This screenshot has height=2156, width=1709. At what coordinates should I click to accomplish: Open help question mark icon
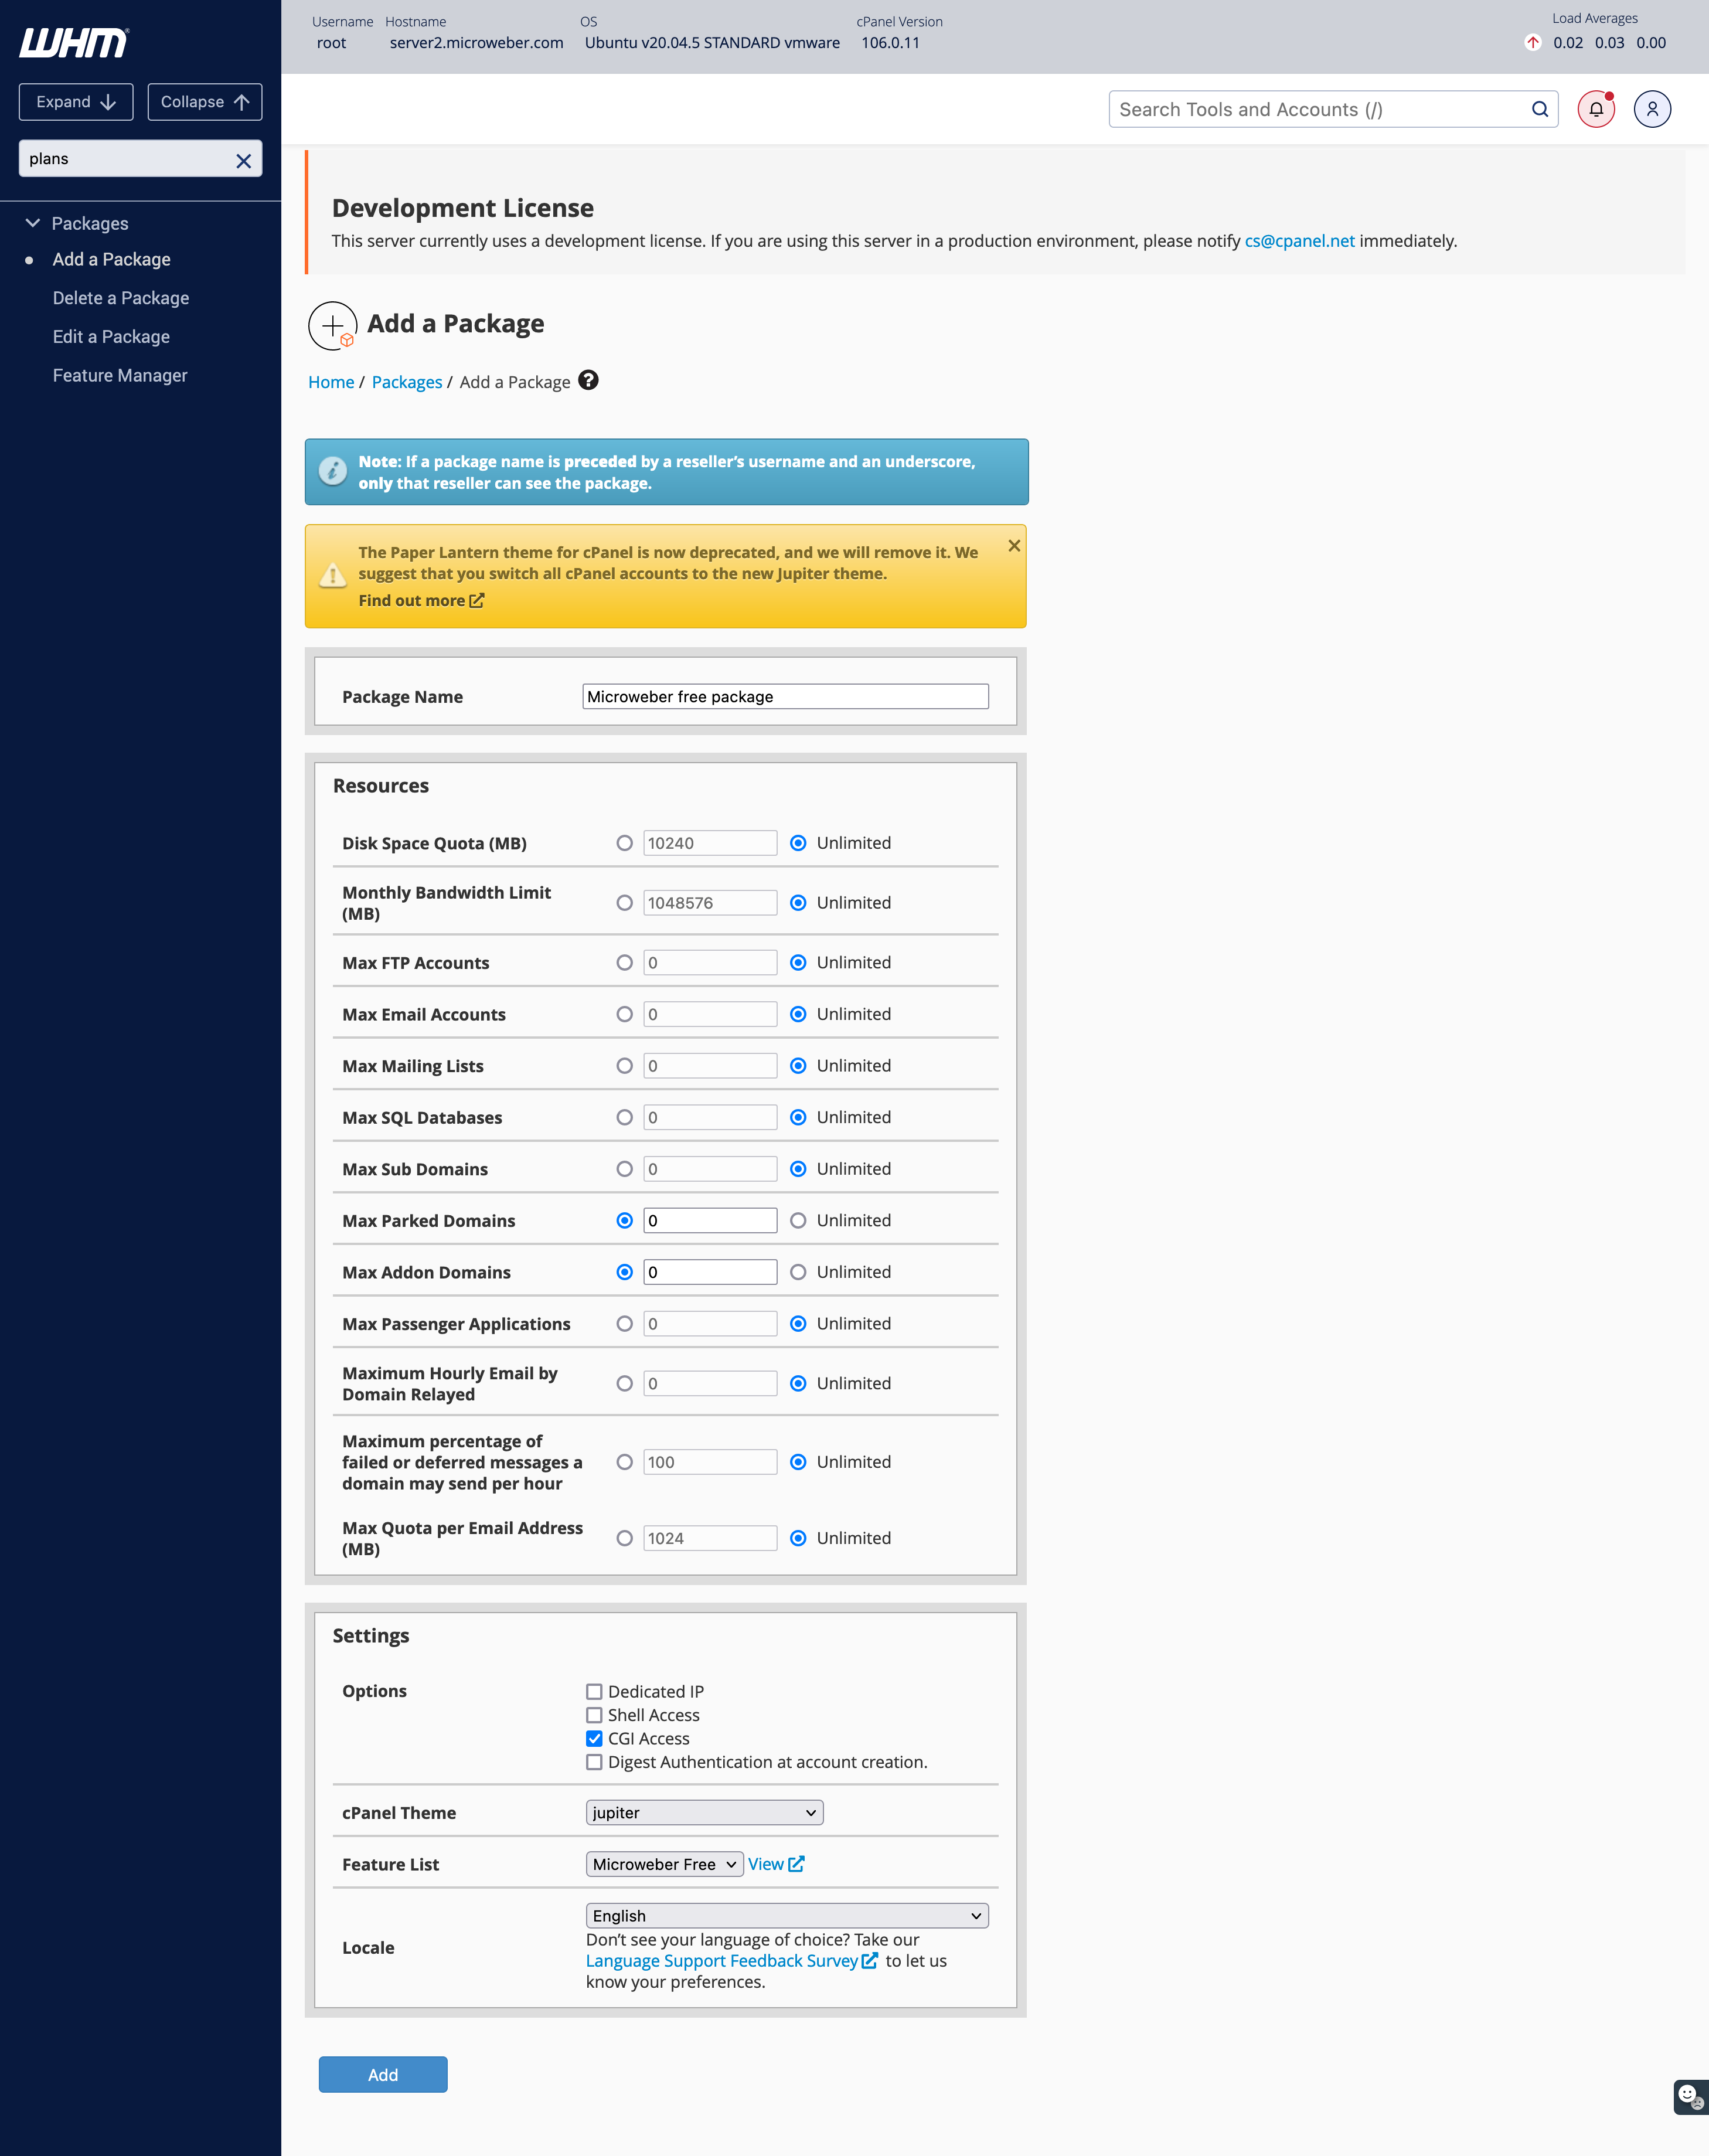point(589,380)
